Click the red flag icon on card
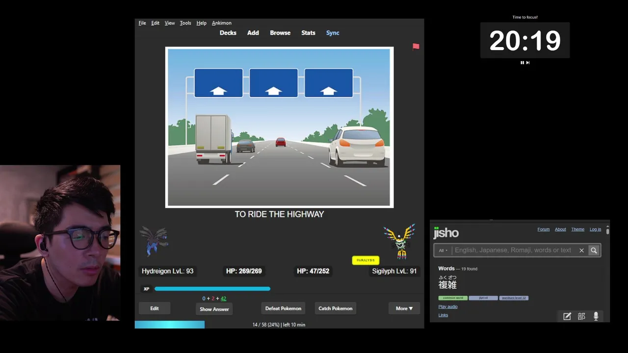Screen dimensions: 628x353 tap(416, 47)
